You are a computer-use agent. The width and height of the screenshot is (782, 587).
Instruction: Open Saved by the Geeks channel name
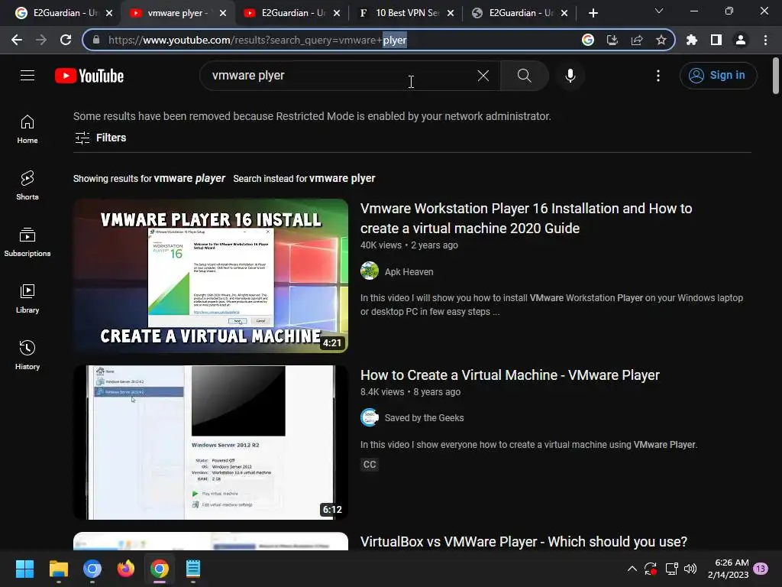point(424,418)
